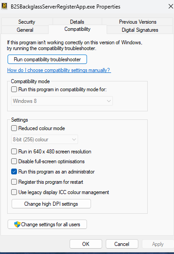Click the shield icon on Change settings button
Viewport: 174px width, 254px height.
click(x=17, y=224)
